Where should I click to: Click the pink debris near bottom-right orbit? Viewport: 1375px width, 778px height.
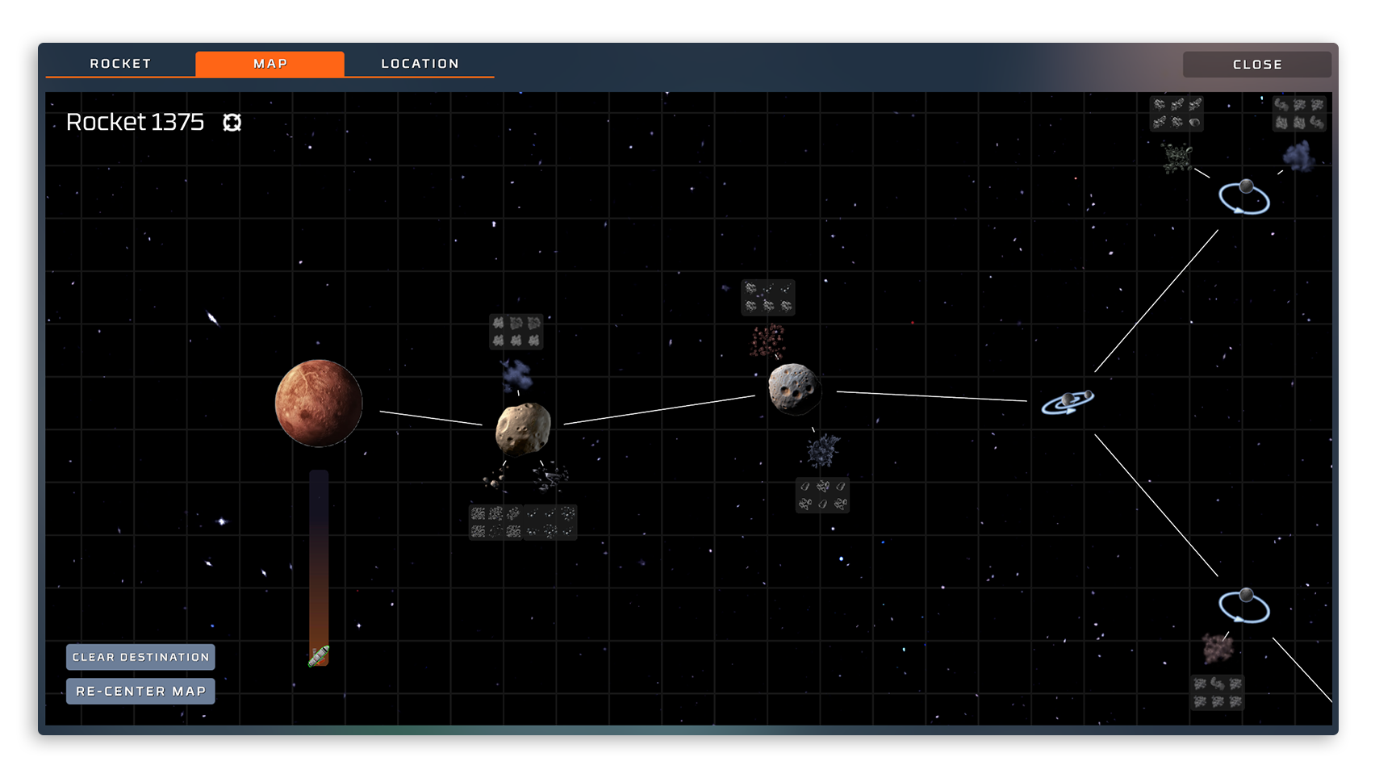(x=1216, y=647)
